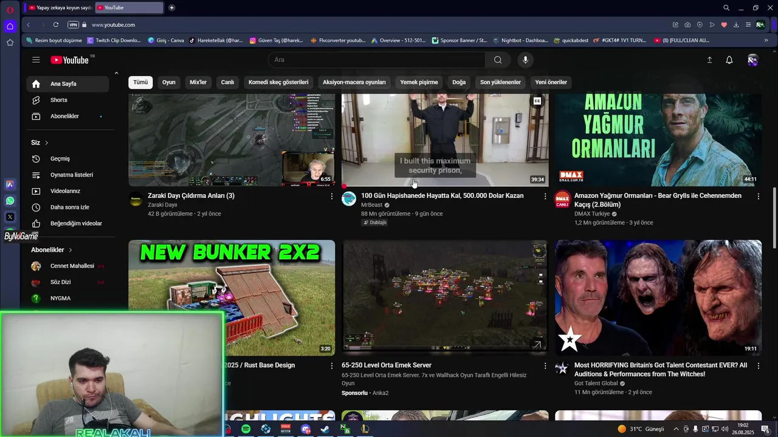Open the Amazon Yağmur Ormanları thumbnail
The height and width of the screenshot is (437, 778).
658,140
